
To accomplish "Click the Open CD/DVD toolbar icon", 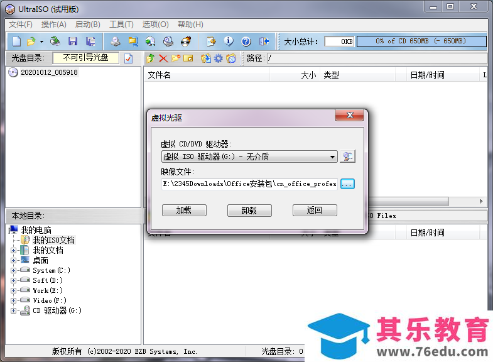I will (x=55, y=41).
